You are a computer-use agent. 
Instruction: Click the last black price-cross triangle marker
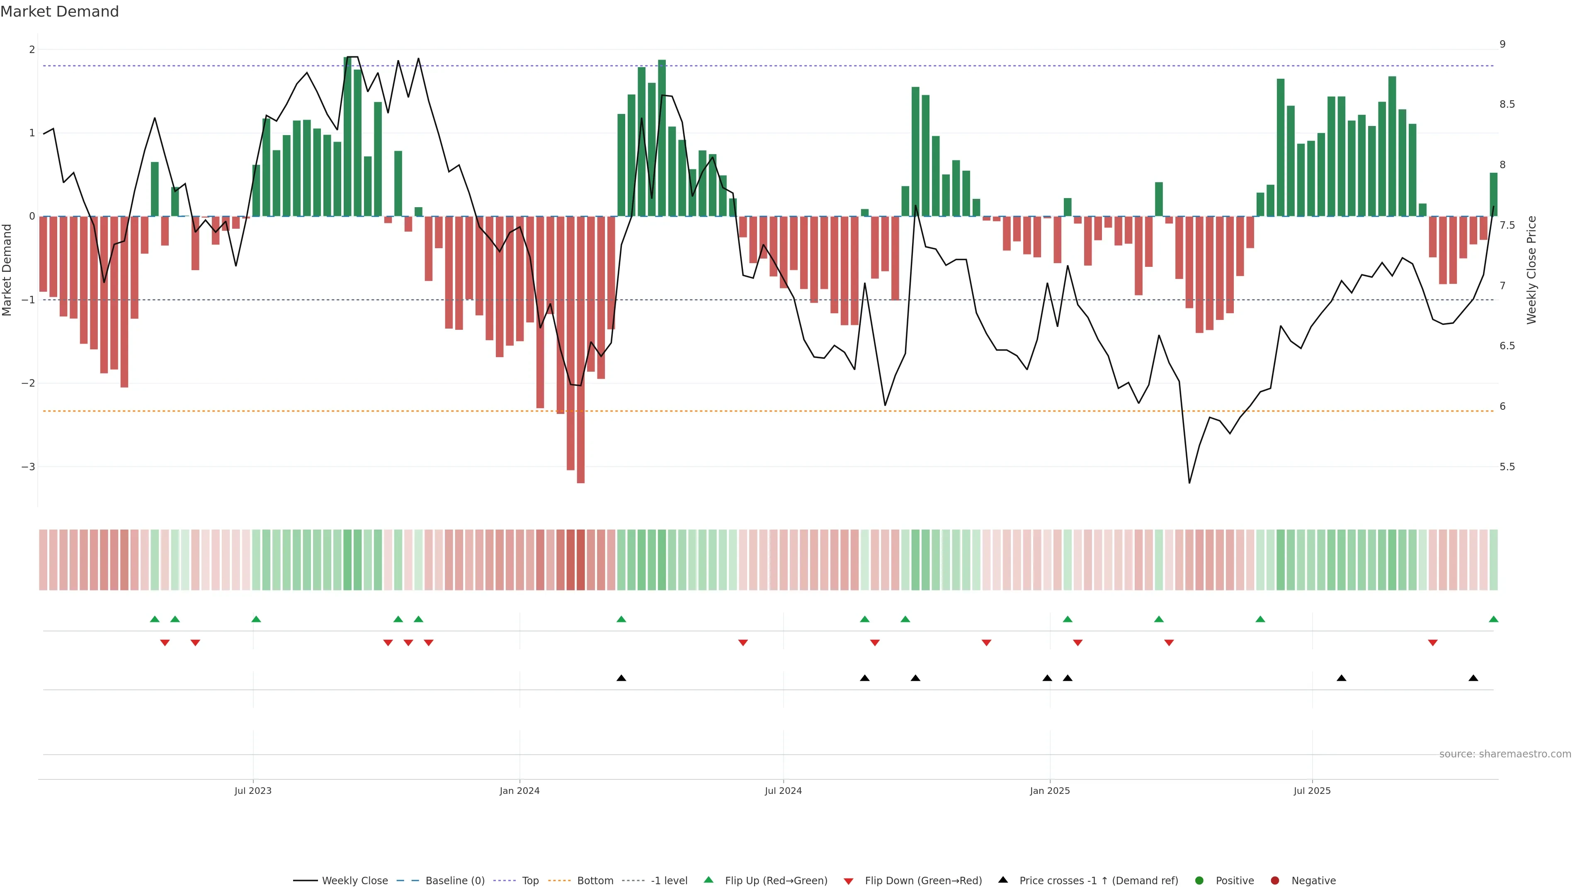(x=1473, y=678)
